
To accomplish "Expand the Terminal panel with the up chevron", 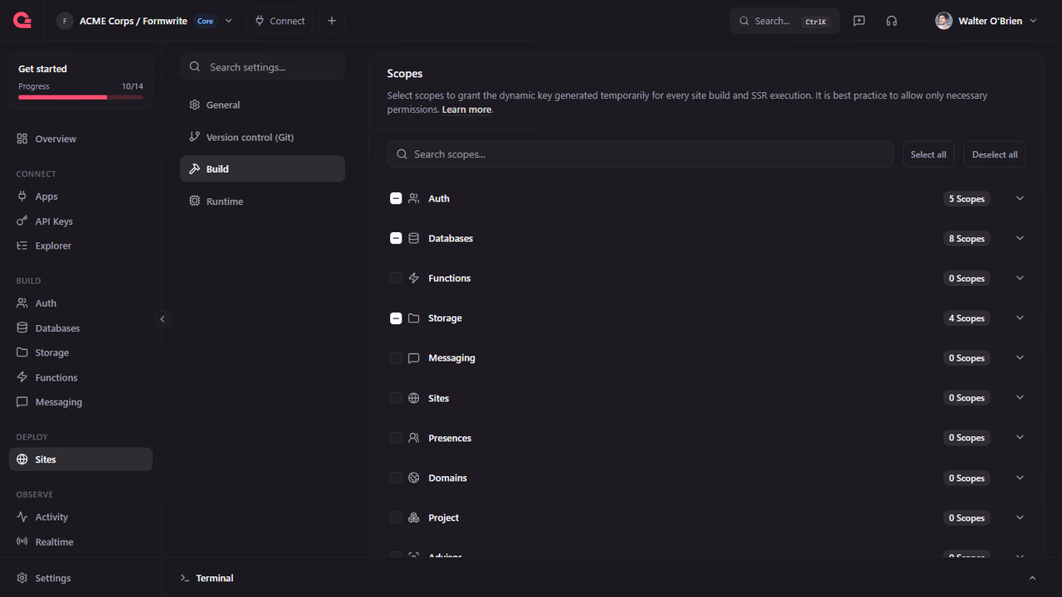I will (1032, 578).
